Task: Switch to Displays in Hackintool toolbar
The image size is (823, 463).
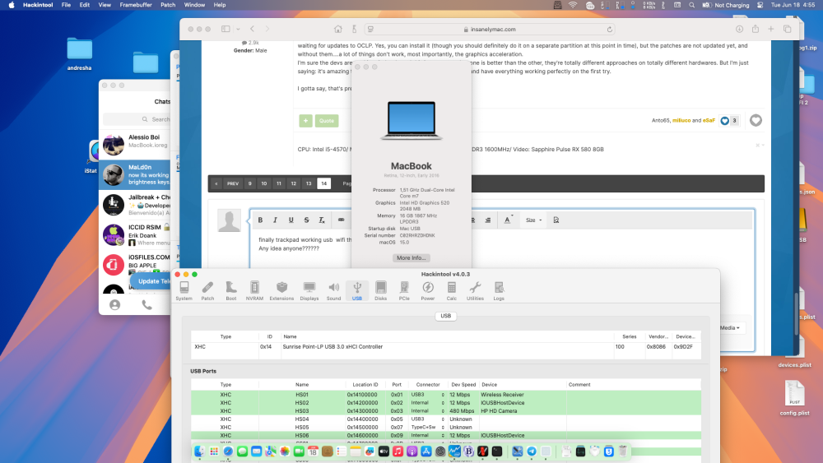Action: [309, 291]
